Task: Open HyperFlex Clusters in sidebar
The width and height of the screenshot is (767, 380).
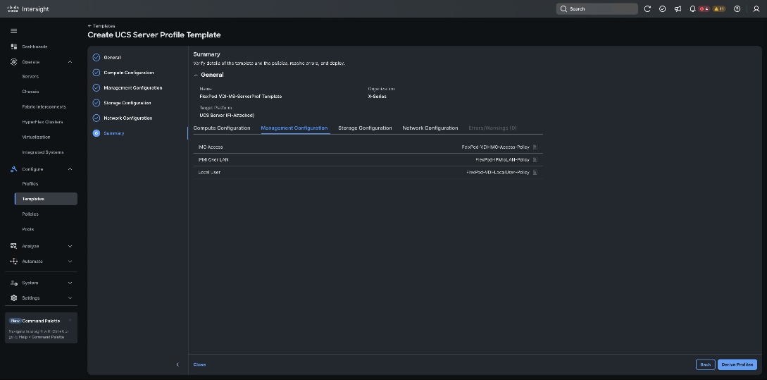Action: pos(42,122)
